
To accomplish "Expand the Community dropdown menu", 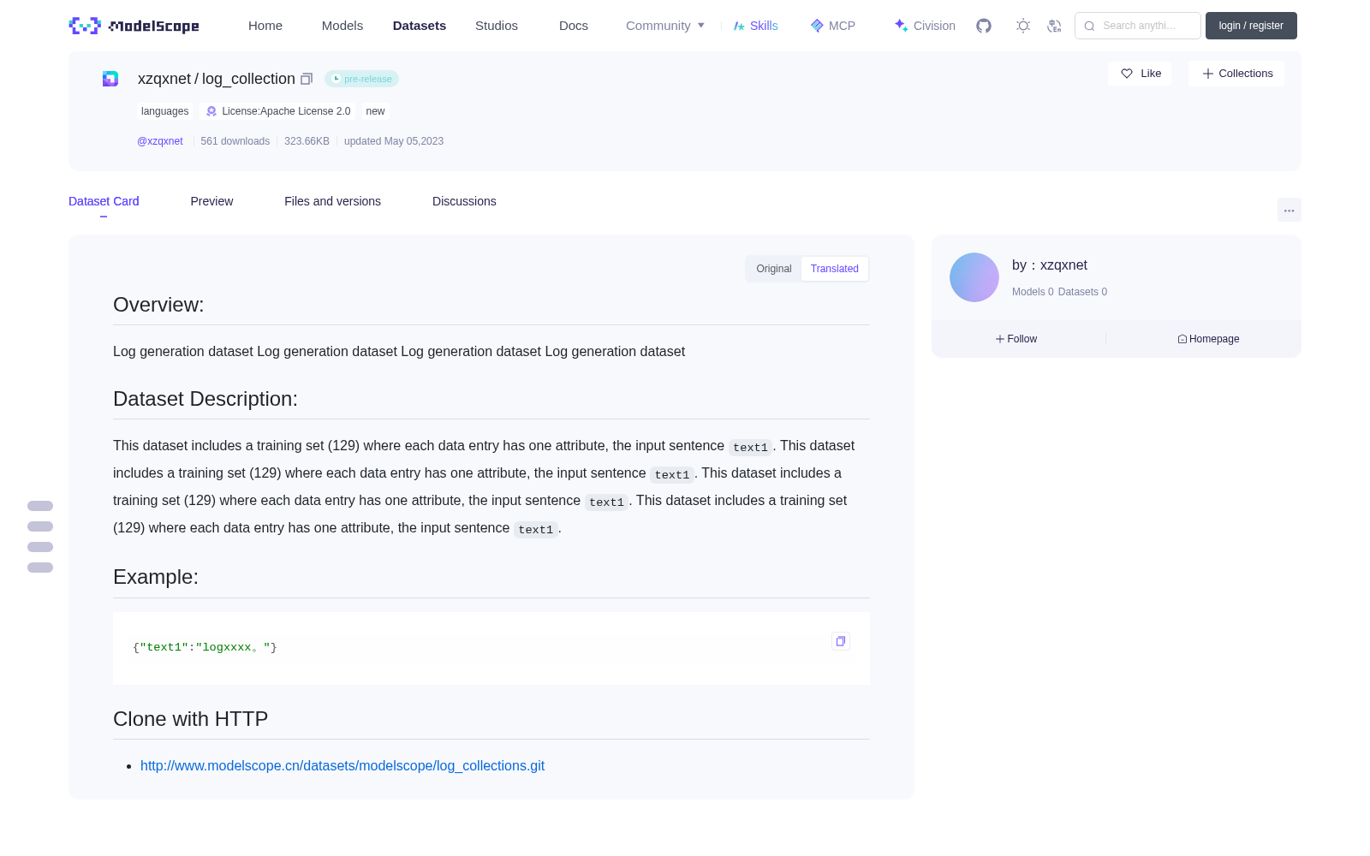I will coord(665,26).
